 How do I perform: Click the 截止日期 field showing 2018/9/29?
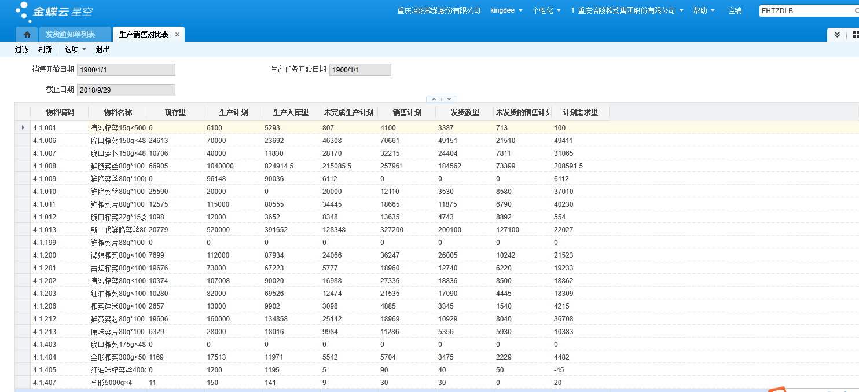(x=126, y=90)
